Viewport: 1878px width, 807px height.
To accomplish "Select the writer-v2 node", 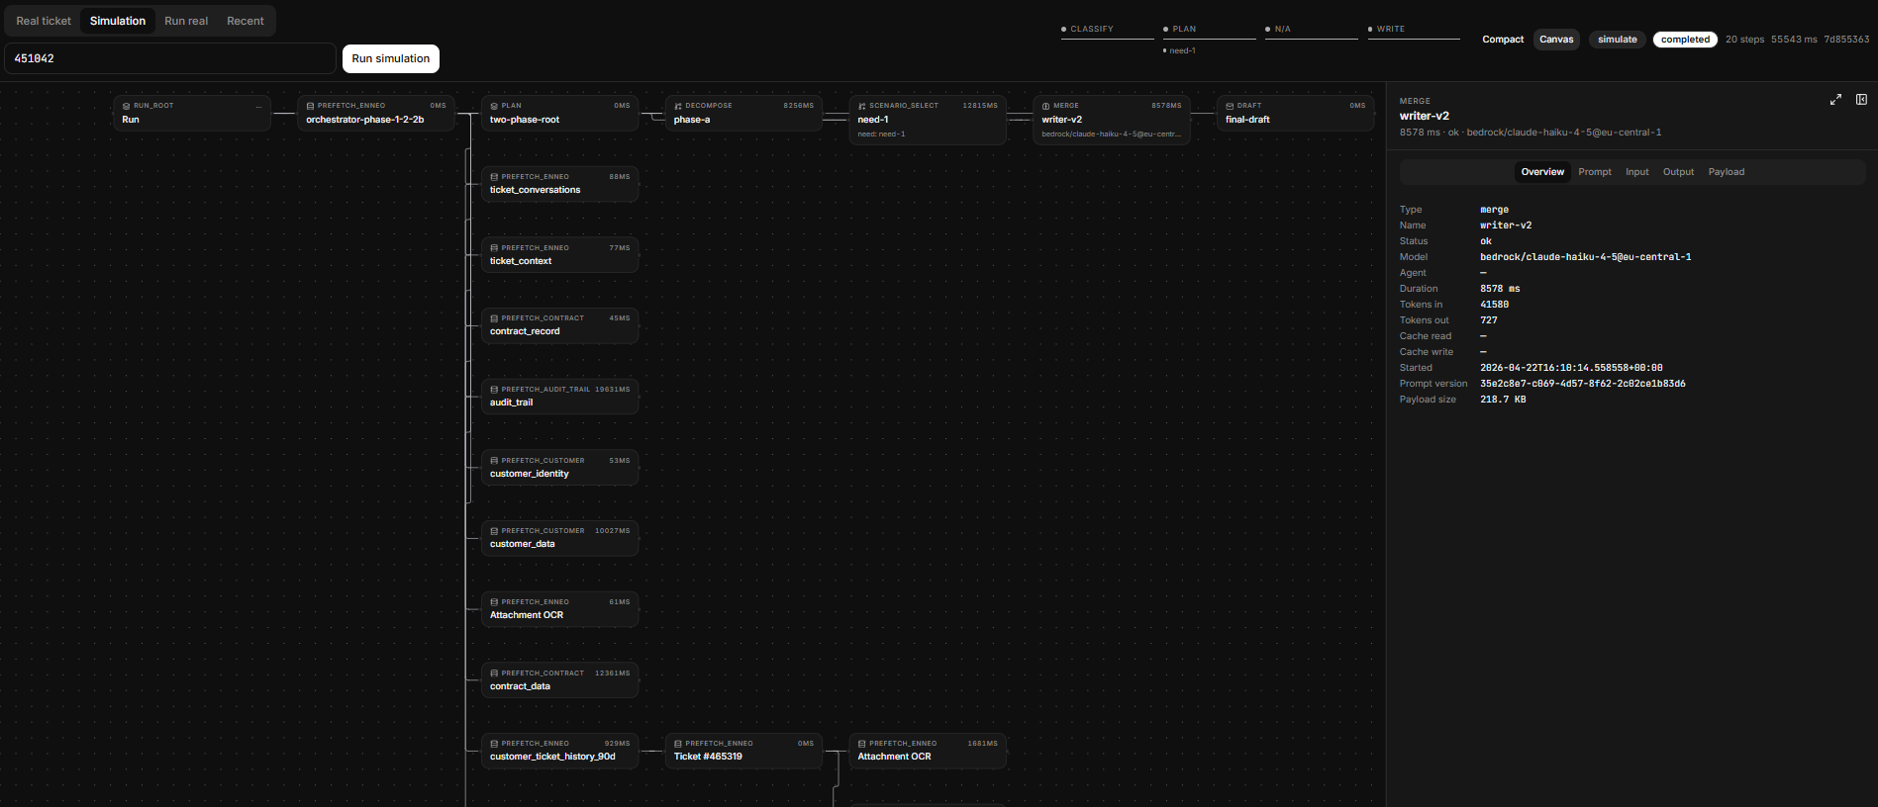I will 1112,120.
